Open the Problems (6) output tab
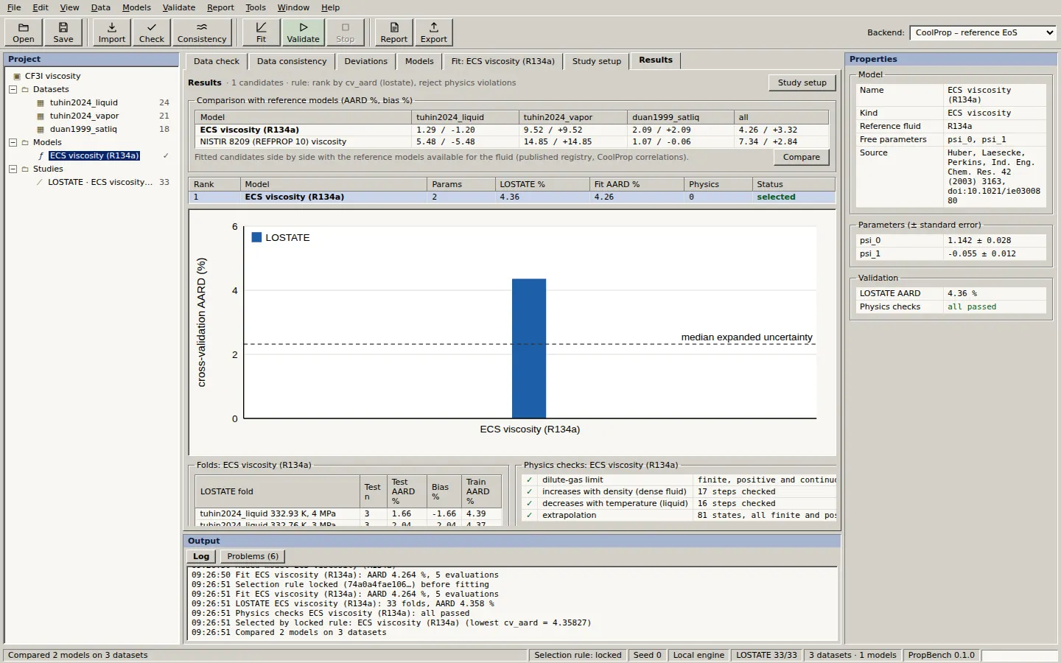The width and height of the screenshot is (1061, 663). pos(253,556)
